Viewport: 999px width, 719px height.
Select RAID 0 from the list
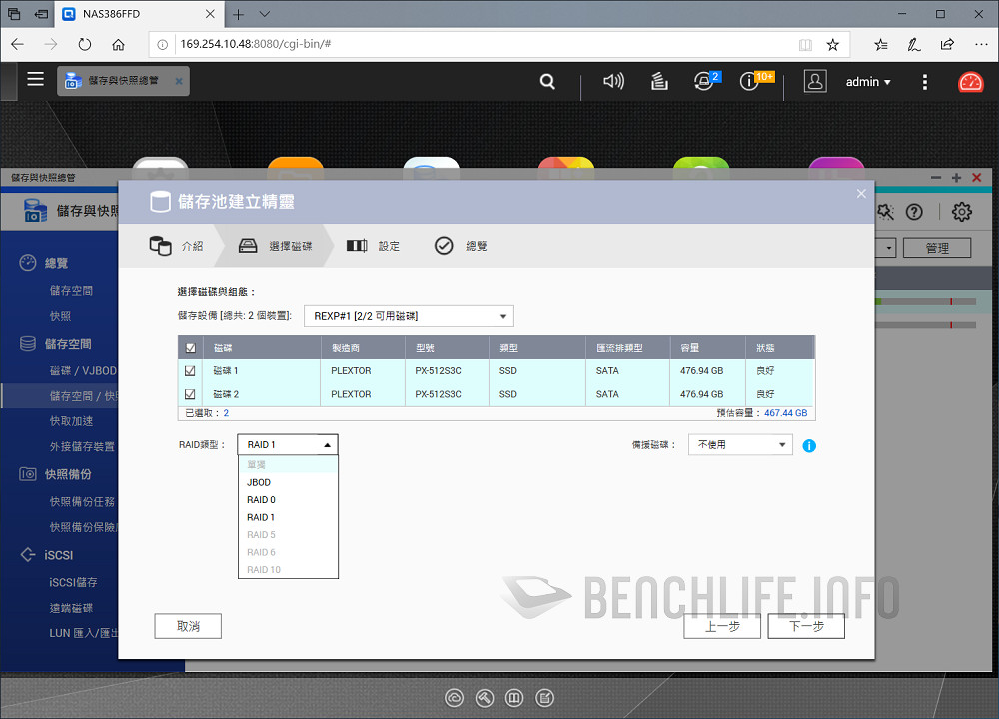point(262,500)
